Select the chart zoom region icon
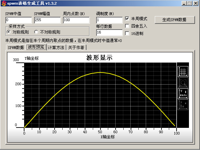Image resolution: width=200 pixels, height=150 pixels. click(183, 83)
